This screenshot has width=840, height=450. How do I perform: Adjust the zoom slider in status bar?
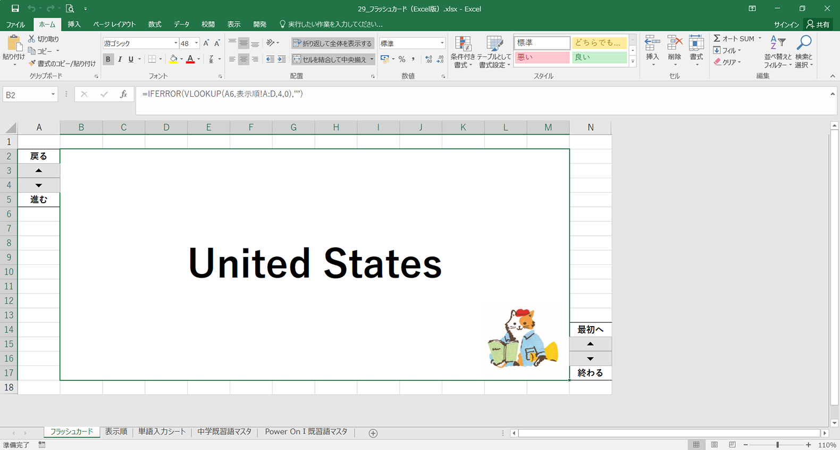pos(777,445)
